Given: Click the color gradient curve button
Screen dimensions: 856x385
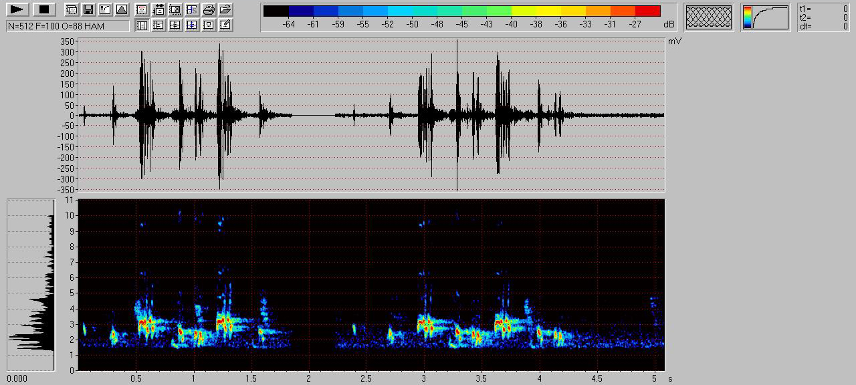Looking at the screenshot, I should [x=766, y=17].
